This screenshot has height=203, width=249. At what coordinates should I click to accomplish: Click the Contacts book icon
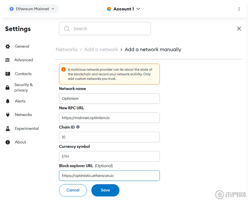tap(8, 74)
